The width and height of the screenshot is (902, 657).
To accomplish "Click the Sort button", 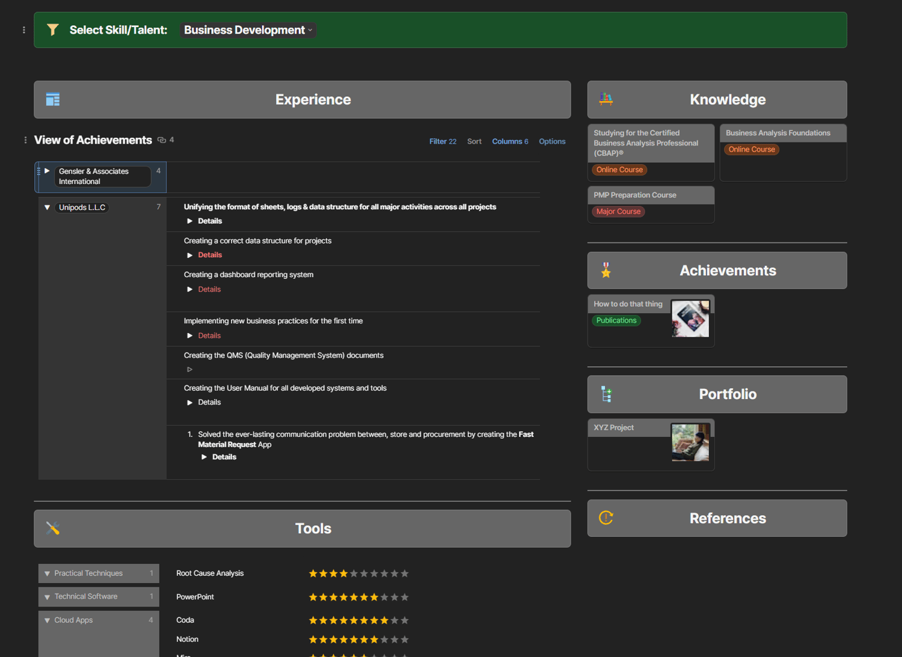I will pyautogui.click(x=474, y=141).
